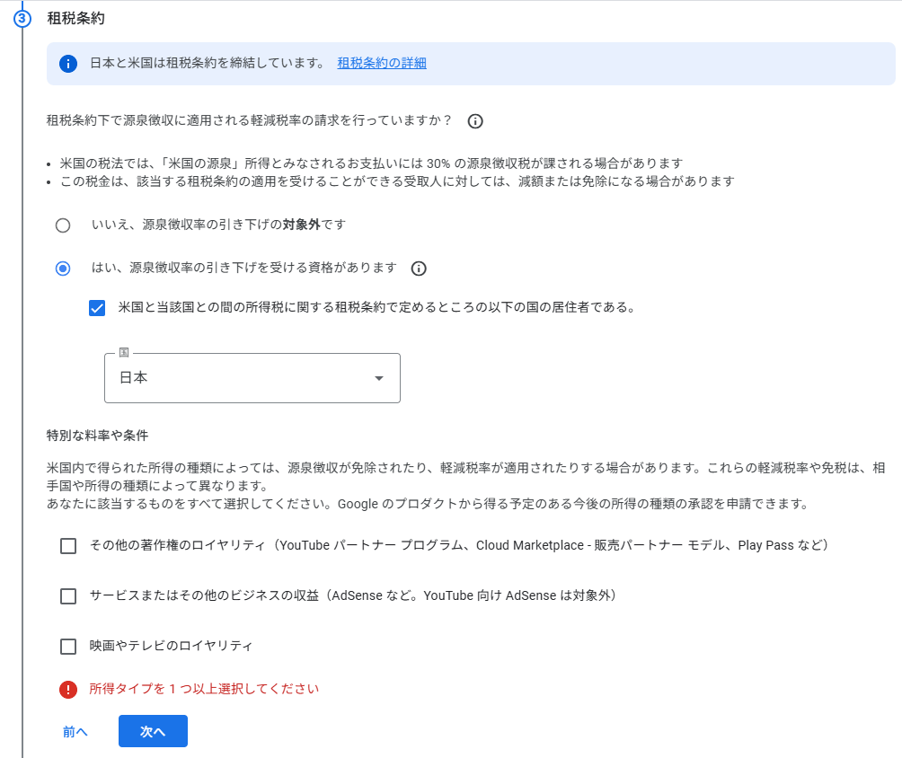The width and height of the screenshot is (902, 758).
Task: Select the いいえ, 対象外 radio button
Action: [63, 225]
